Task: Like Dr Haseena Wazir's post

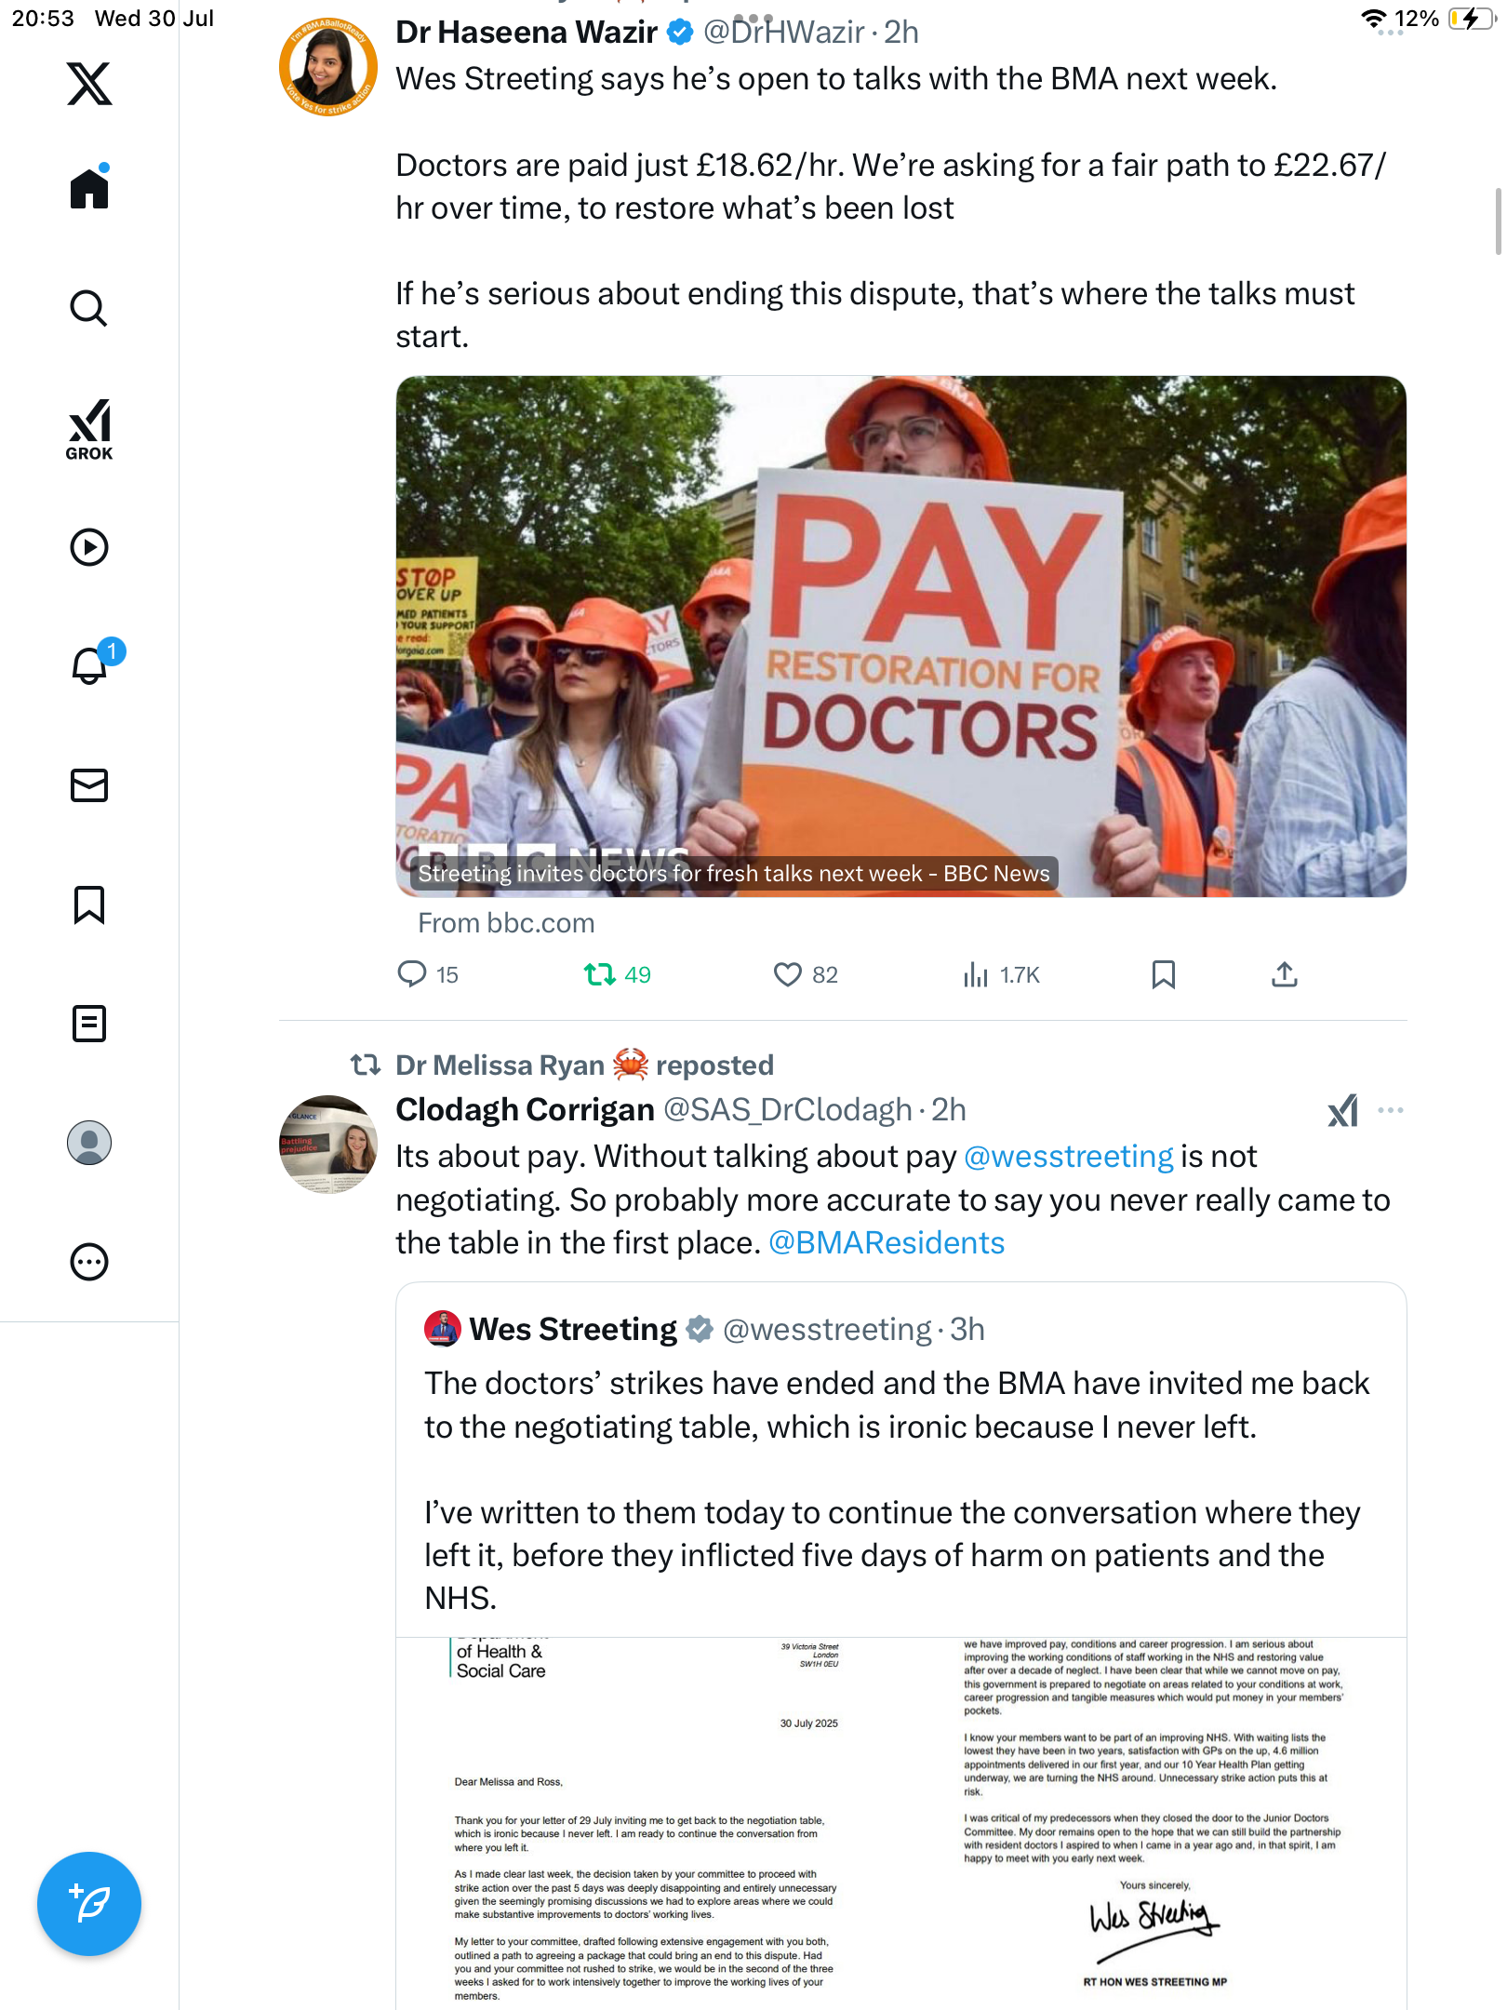Action: [x=806, y=974]
